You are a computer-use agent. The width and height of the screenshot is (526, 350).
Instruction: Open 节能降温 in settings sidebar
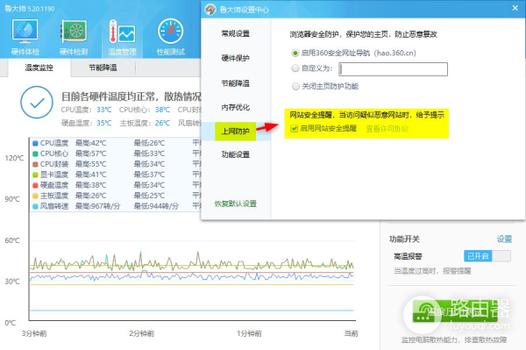(x=236, y=83)
